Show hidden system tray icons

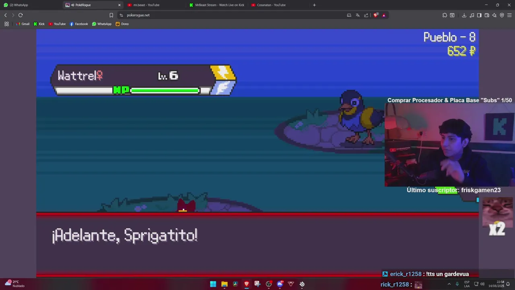(449, 284)
